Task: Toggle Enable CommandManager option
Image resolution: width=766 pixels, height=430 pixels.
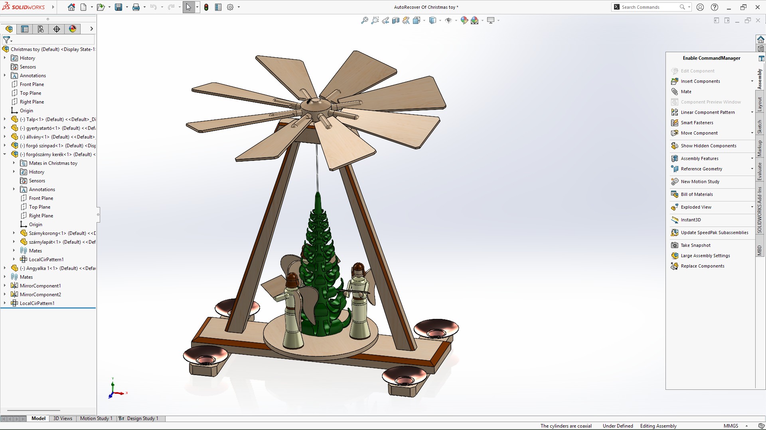Action: pyautogui.click(x=711, y=58)
